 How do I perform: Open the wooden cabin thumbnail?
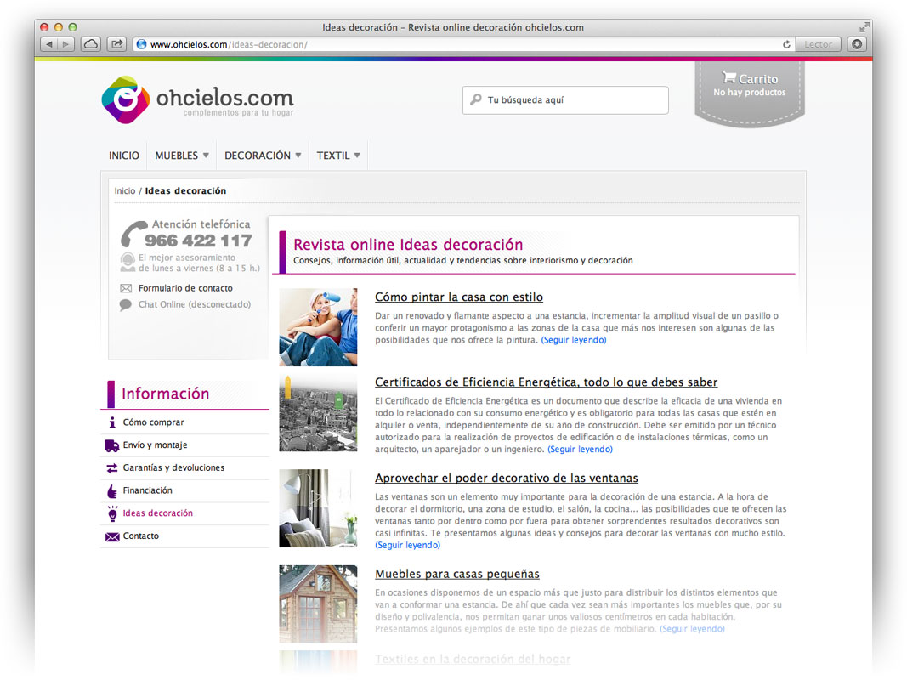click(x=318, y=604)
